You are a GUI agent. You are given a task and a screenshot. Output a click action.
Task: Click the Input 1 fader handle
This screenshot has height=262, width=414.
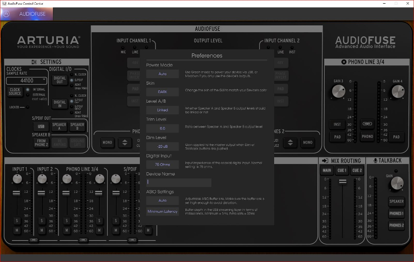point(17,193)
